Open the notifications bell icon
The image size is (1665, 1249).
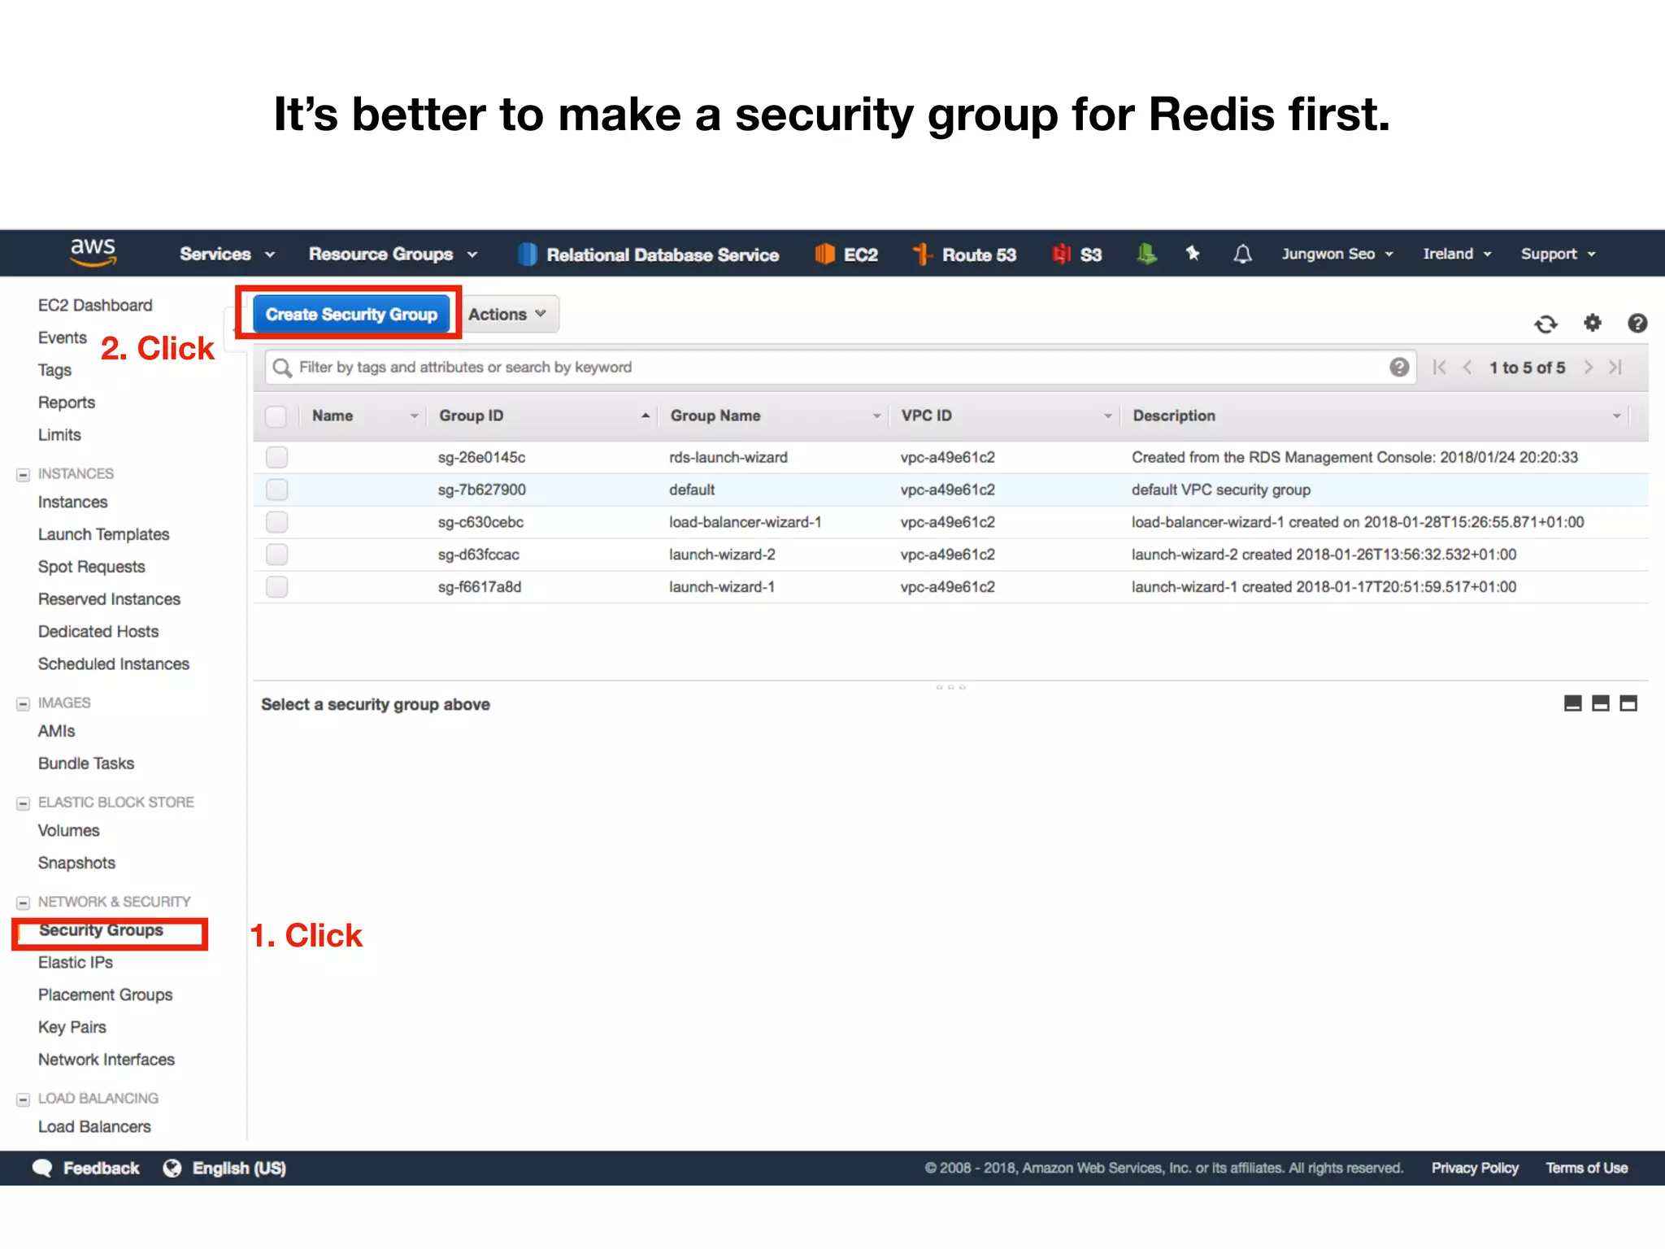click(x=1242, y=255)
